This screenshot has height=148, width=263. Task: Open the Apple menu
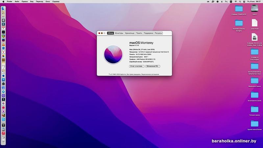[x=3, y=2]
